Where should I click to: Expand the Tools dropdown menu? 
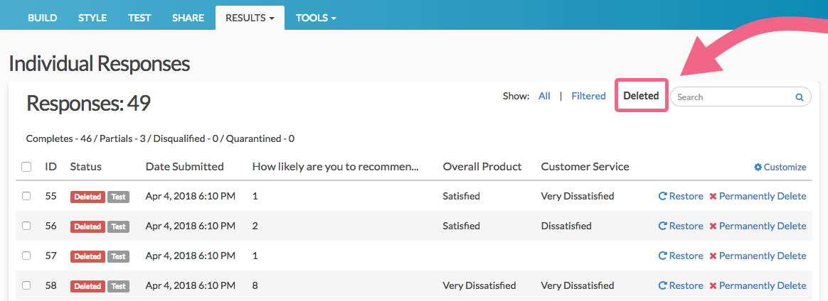click(316, 18)
